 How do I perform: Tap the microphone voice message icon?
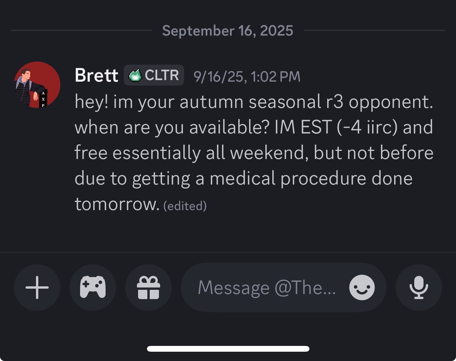point(418,287)
